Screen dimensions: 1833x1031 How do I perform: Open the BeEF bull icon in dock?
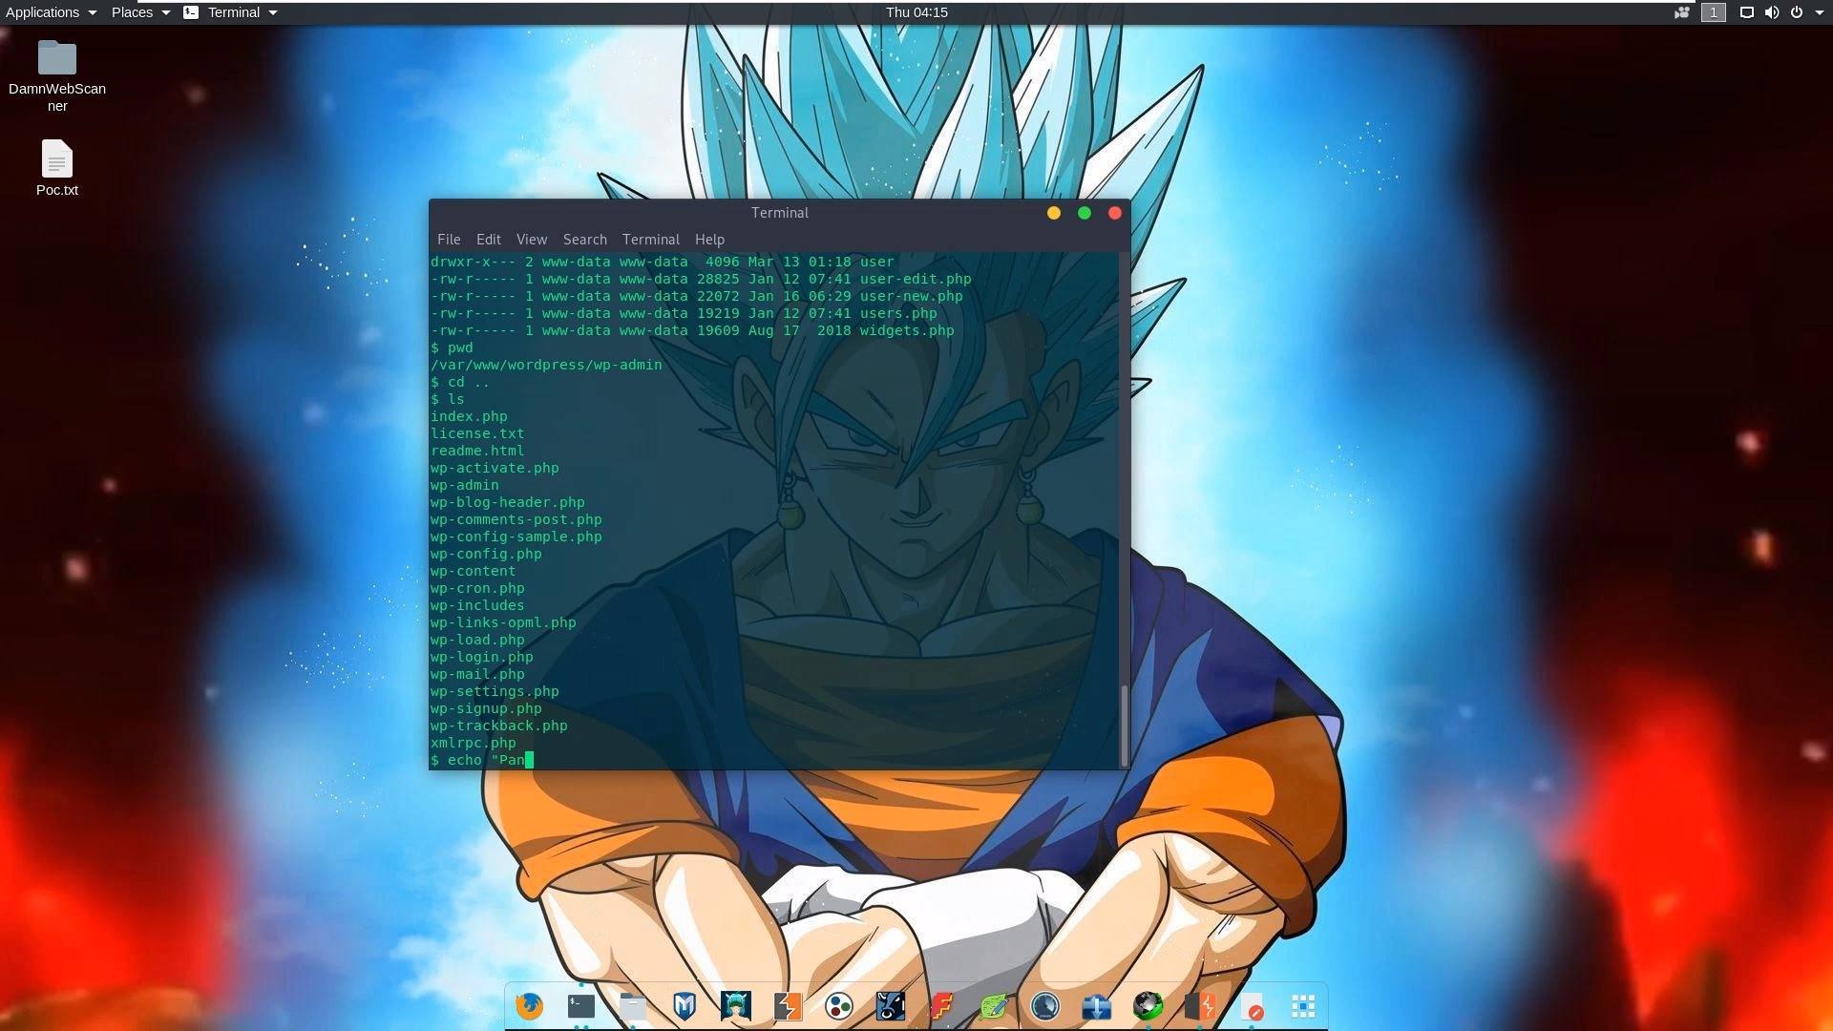890,1005
